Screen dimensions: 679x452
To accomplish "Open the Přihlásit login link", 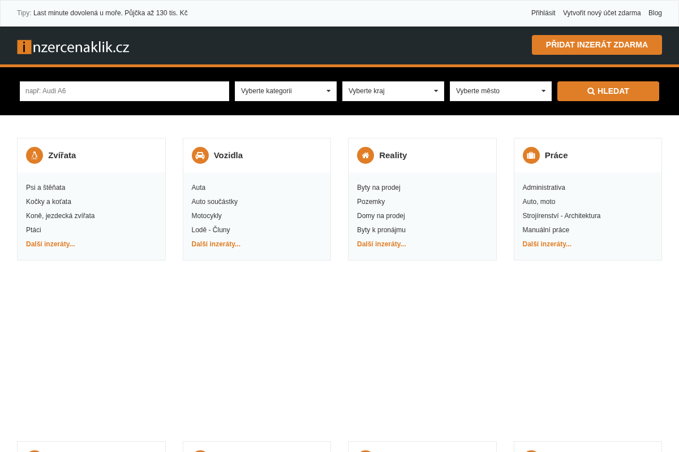I will click(x=543, y=13).
